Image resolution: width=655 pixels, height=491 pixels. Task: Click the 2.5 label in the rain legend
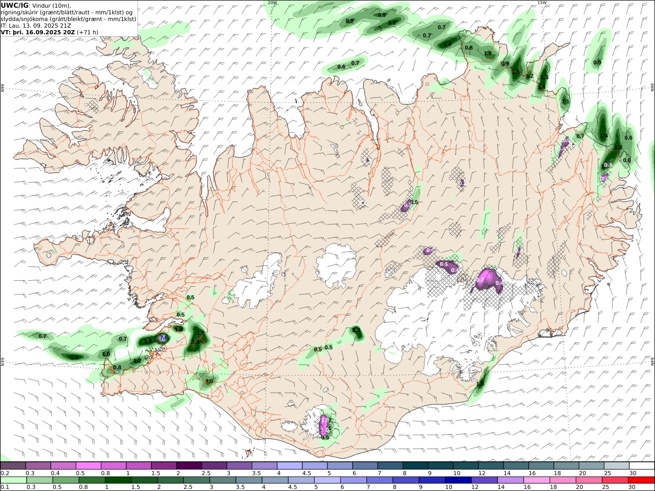click(x=188, y=487)
